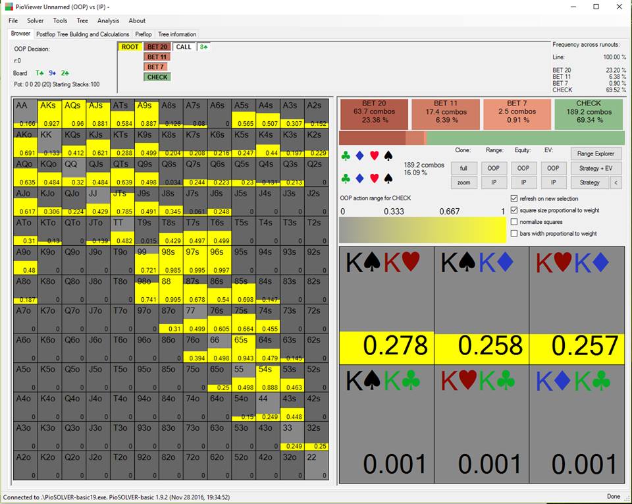Select the black spade icon in bottom suit row

pos(388,179)
